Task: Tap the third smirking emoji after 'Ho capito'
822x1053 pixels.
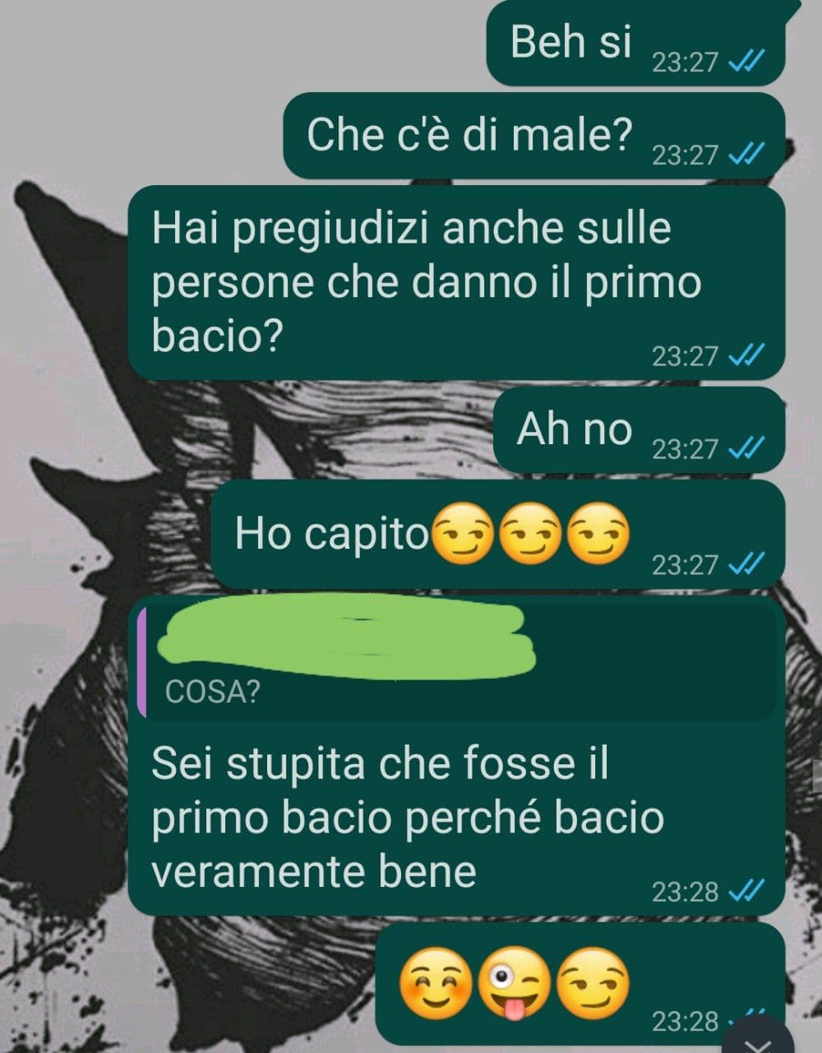Action: coord(599,531)
